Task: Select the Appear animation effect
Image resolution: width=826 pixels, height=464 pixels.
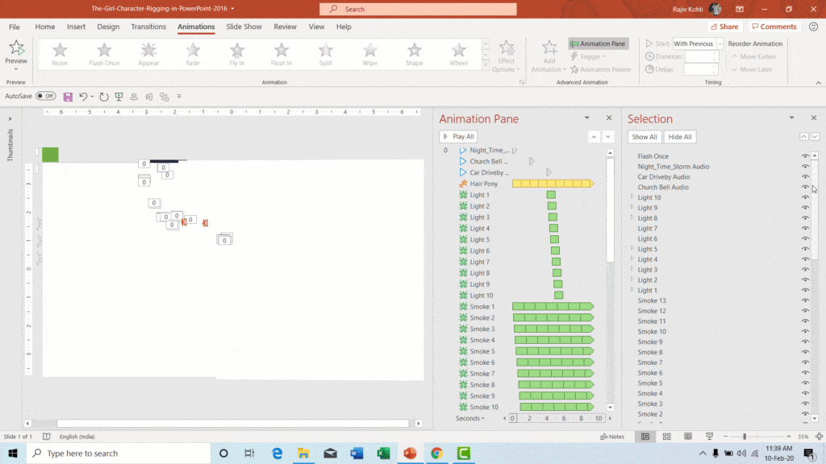Action: 148,53
